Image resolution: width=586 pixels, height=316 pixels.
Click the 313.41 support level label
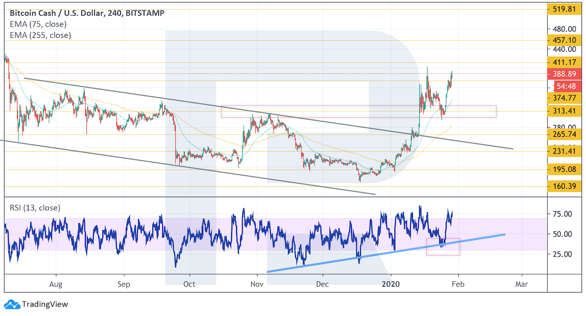point(565,111)
